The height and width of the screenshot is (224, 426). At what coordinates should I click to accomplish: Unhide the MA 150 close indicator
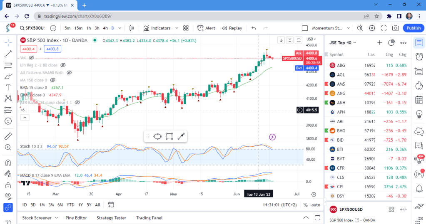(x=52, y=80)
